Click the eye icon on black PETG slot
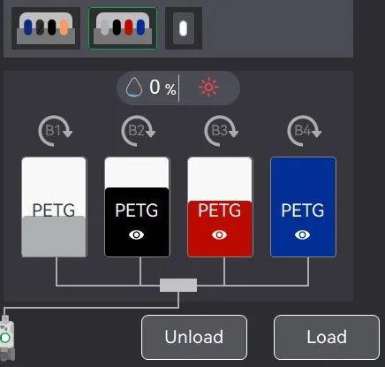This screenshot has height=367, width=385. [137, 235]
